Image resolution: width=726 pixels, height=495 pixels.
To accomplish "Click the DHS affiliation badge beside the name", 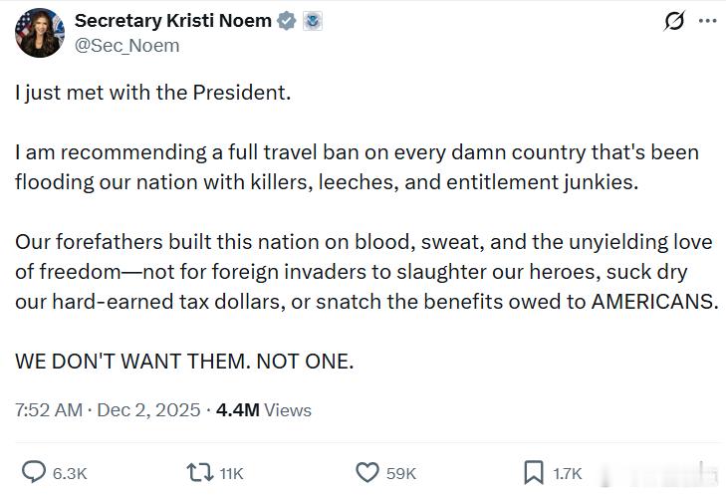I will coord(312,21).
